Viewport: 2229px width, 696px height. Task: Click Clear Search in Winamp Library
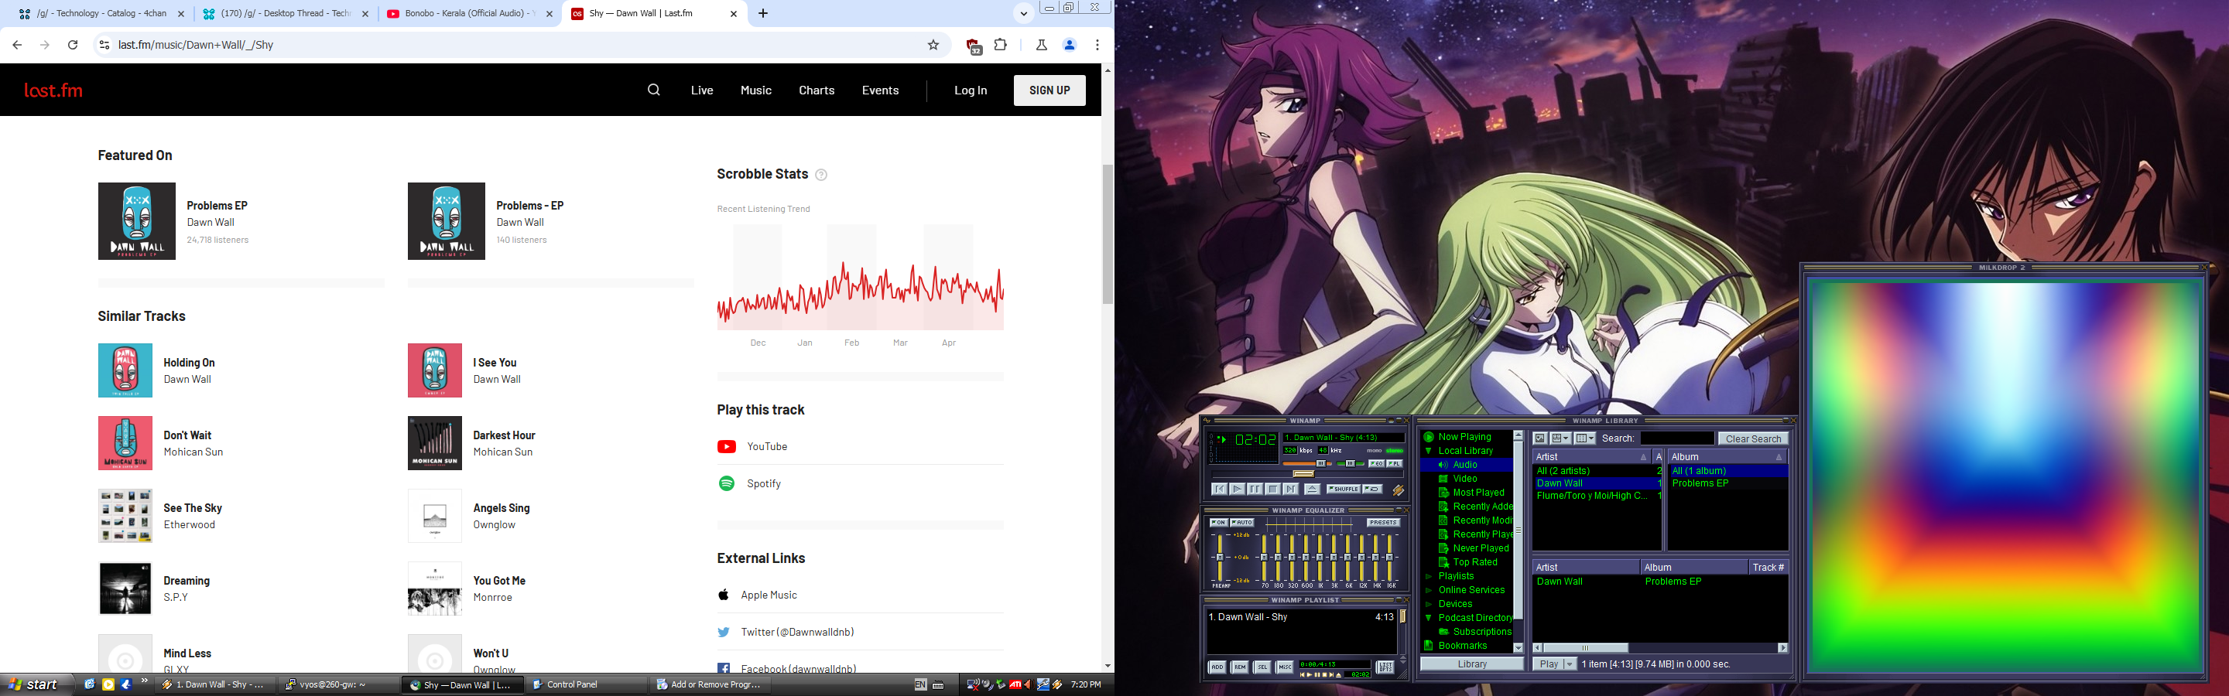pyautogui.click(x=1753, y=438)
